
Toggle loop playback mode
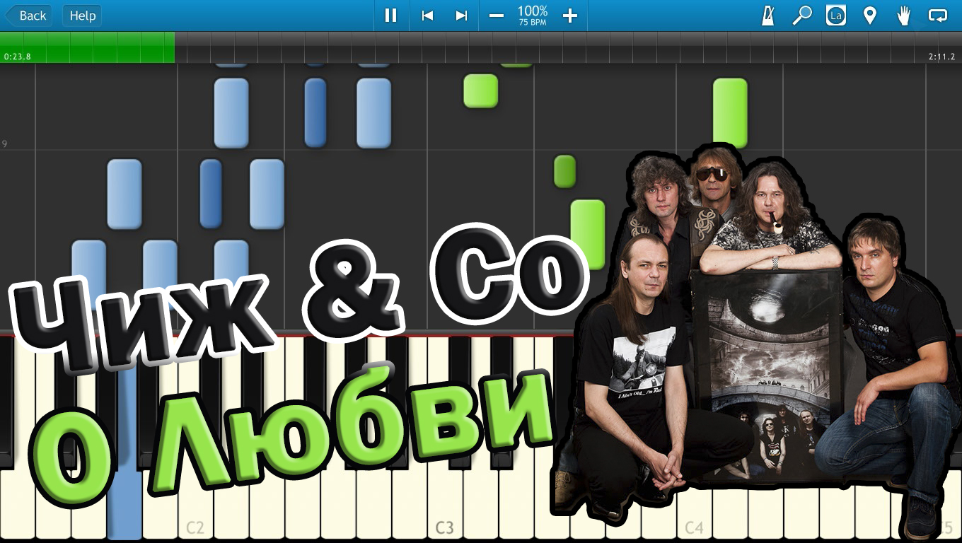point(938,16)
